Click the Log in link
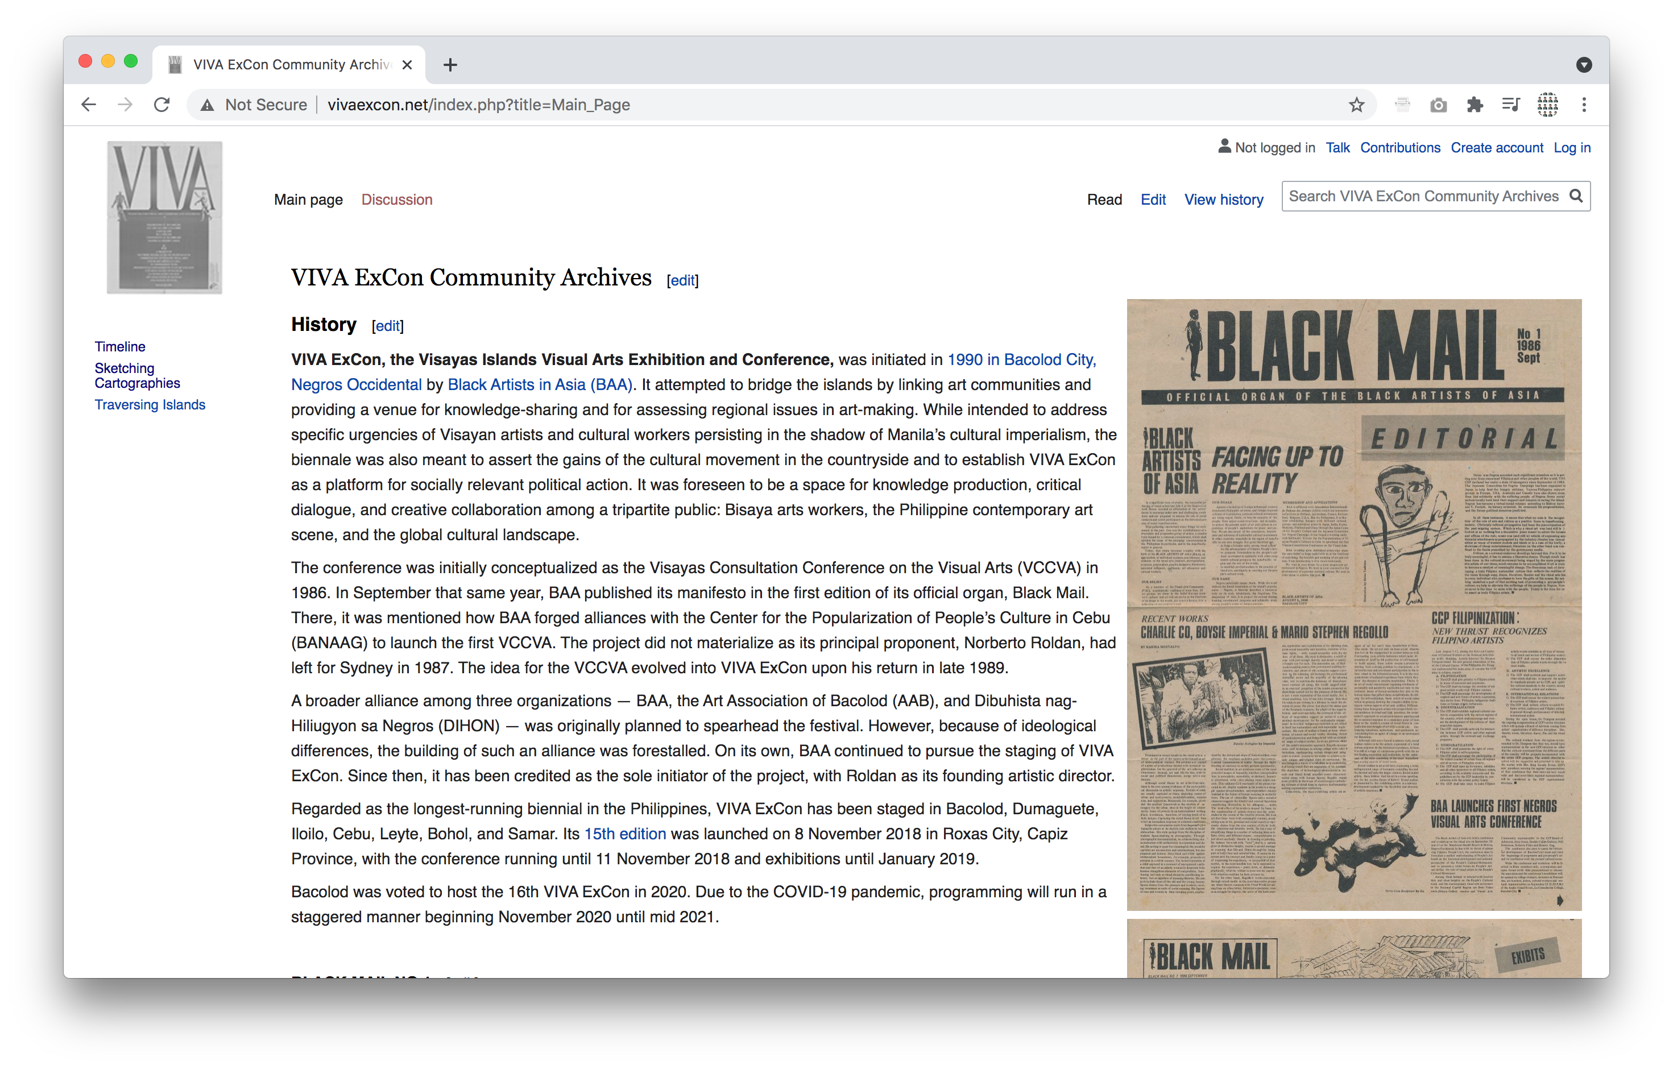This screenshot has height=1069, width=1673. (1572, 148)
